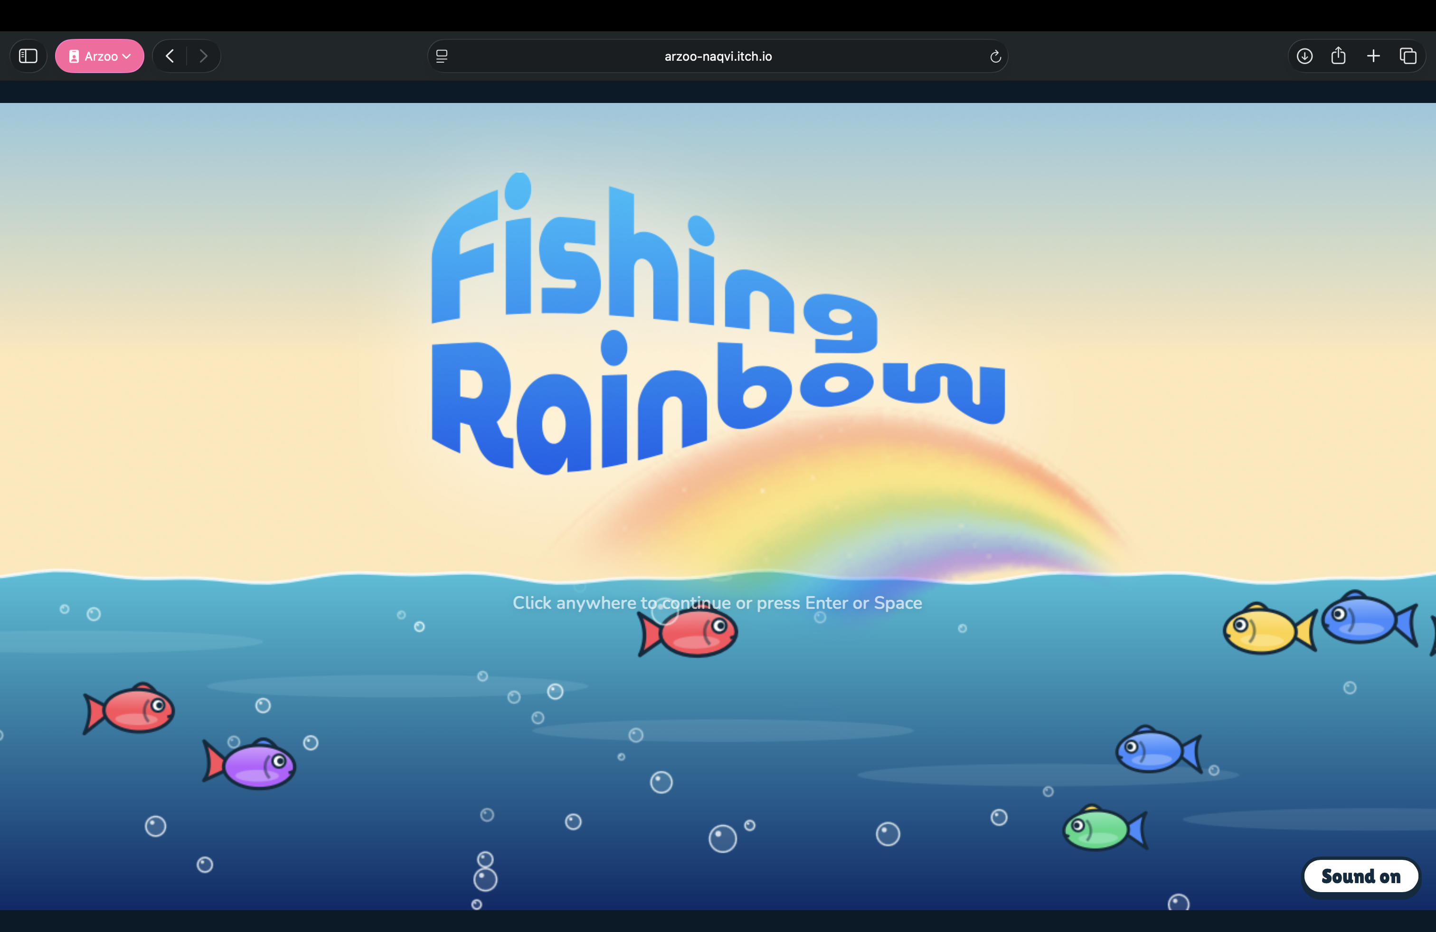Open the Share menu
The height and width of the screenshot is (932, 1436).
[x=1338, y=56]
